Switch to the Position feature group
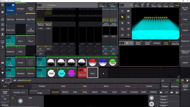190x107 pixels. (x=42, y=86)
